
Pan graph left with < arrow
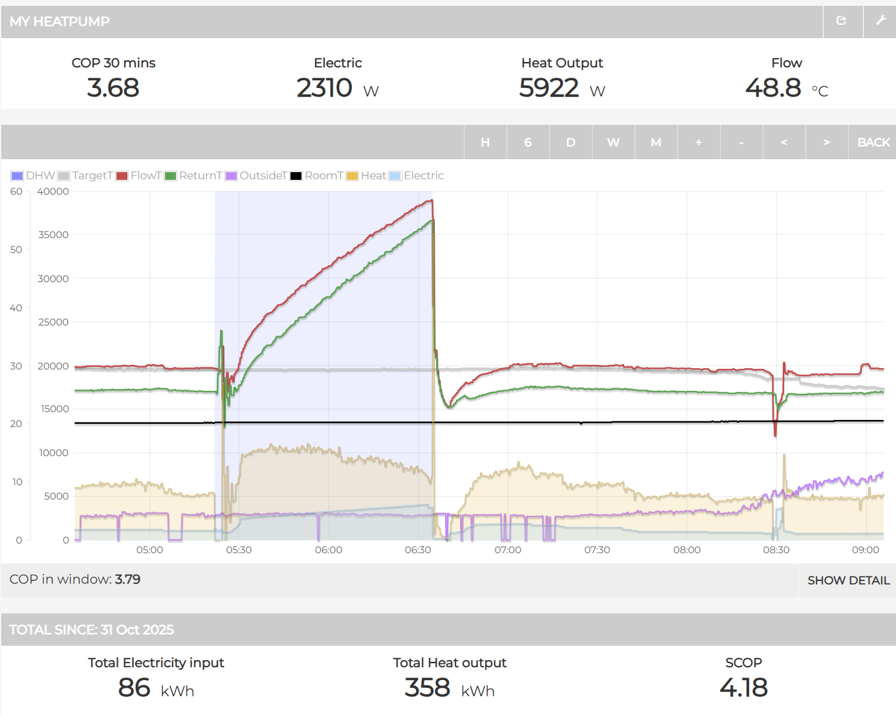tap(784, 142)
